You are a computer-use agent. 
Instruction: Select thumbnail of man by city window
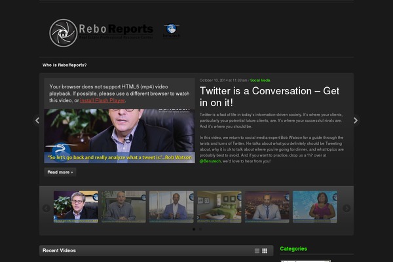172,207
